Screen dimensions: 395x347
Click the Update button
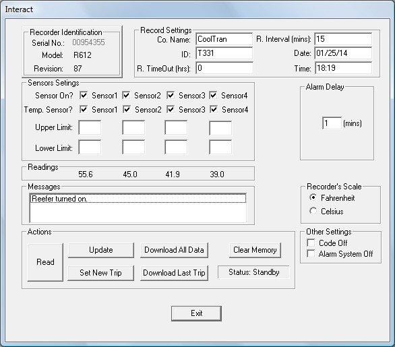pos(100,250)
